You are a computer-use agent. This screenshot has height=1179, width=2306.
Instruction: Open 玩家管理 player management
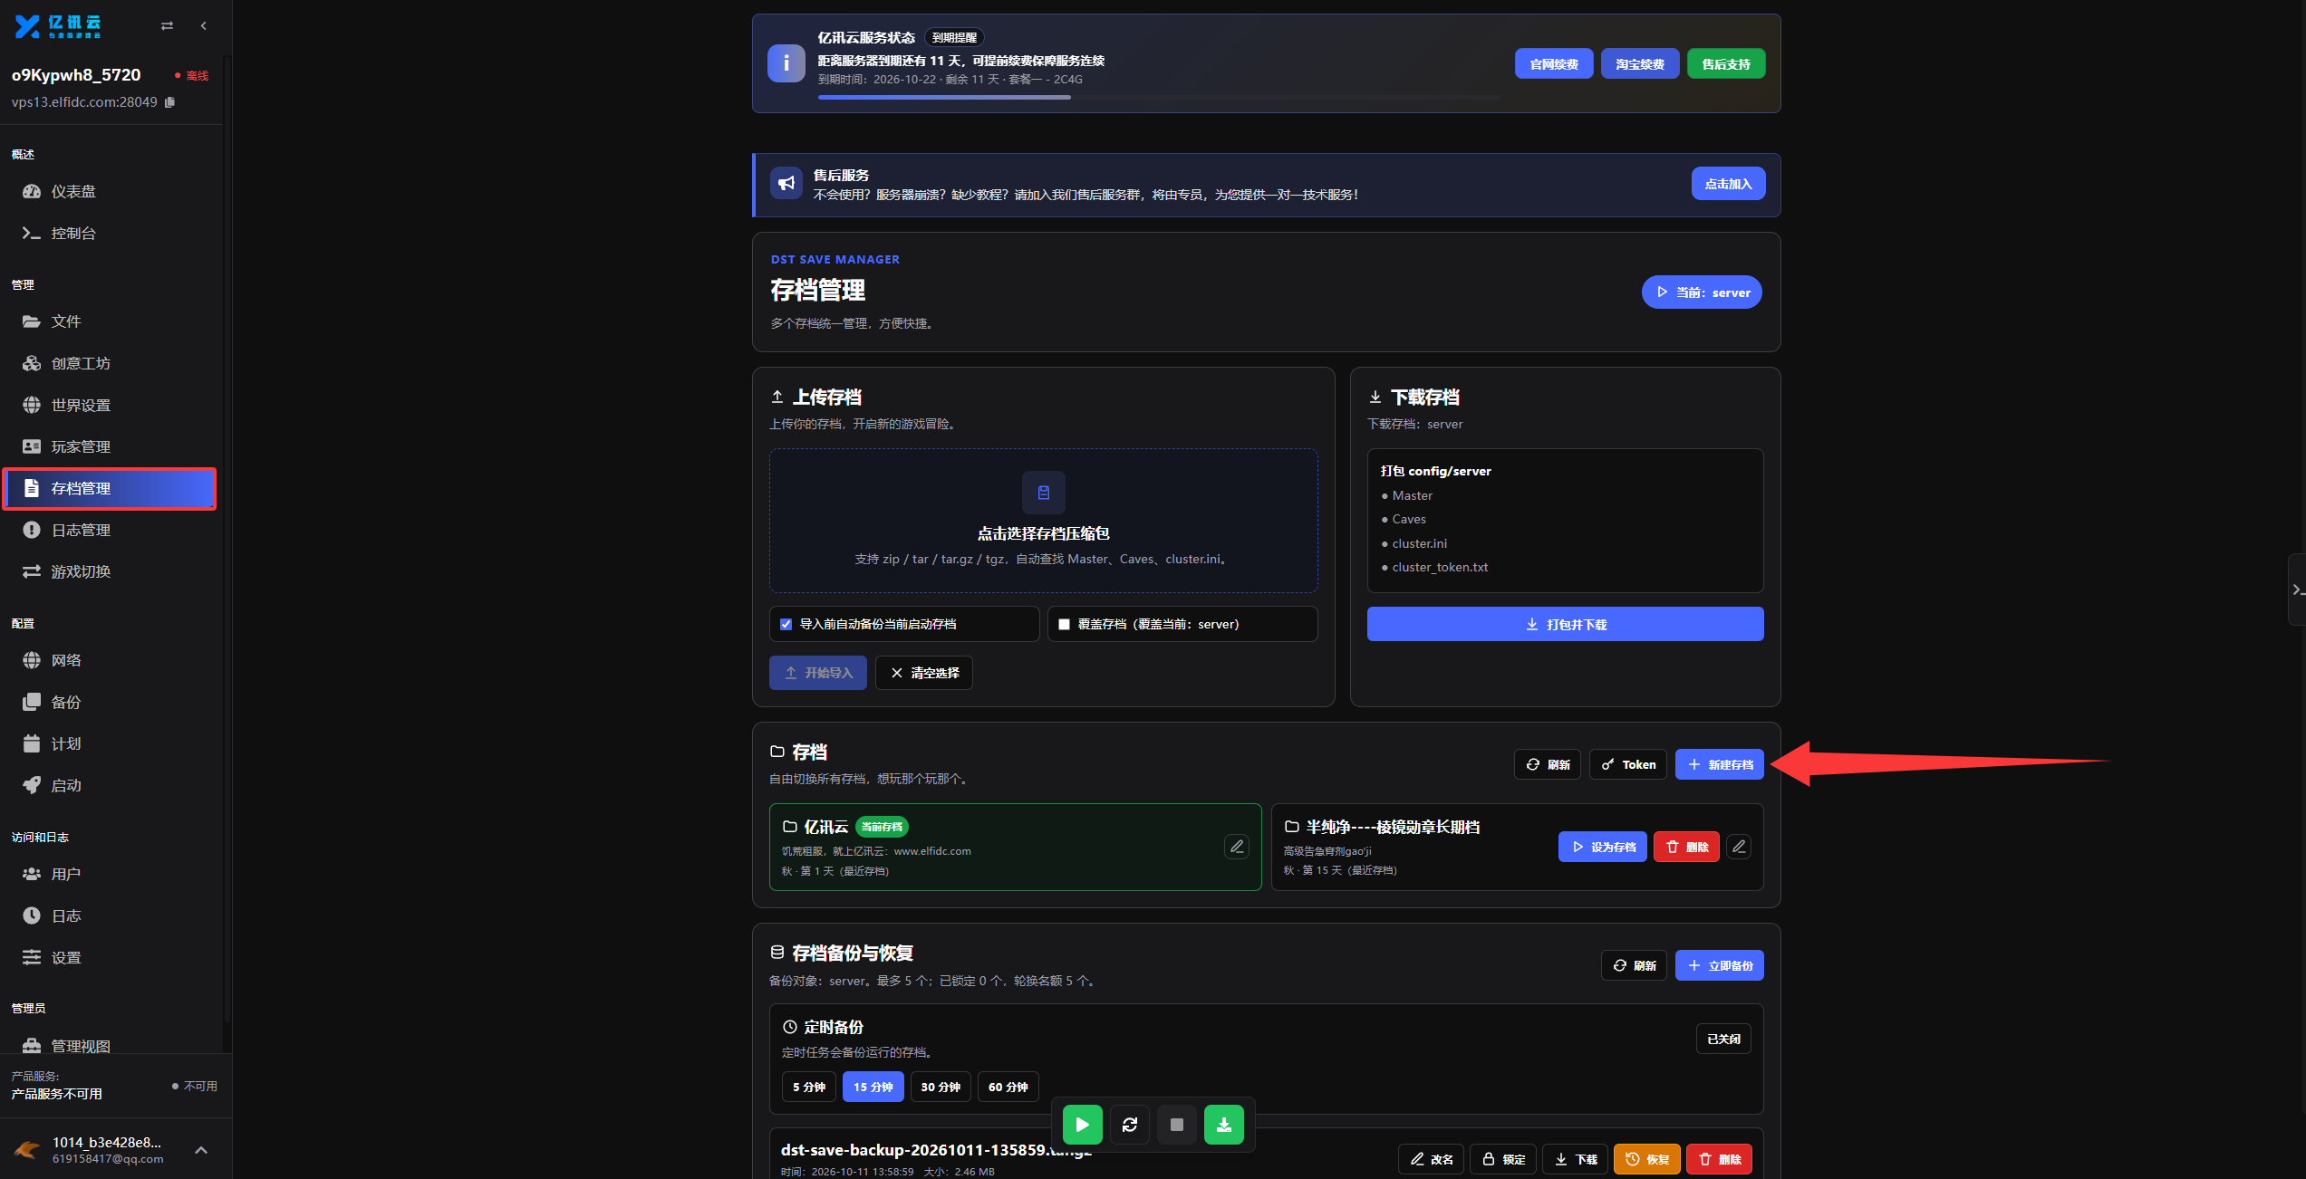coord(109,446)
